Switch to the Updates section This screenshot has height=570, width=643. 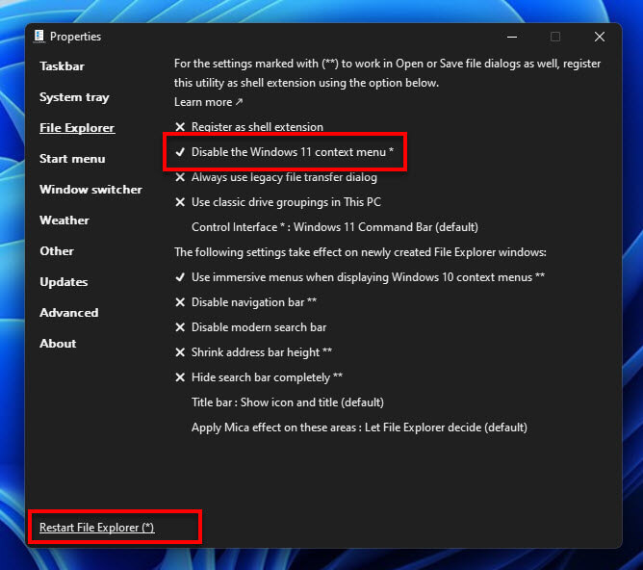pos(64,282)
